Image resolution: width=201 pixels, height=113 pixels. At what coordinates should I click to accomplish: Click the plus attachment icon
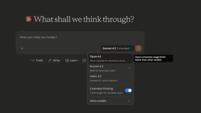pos(22,48)
